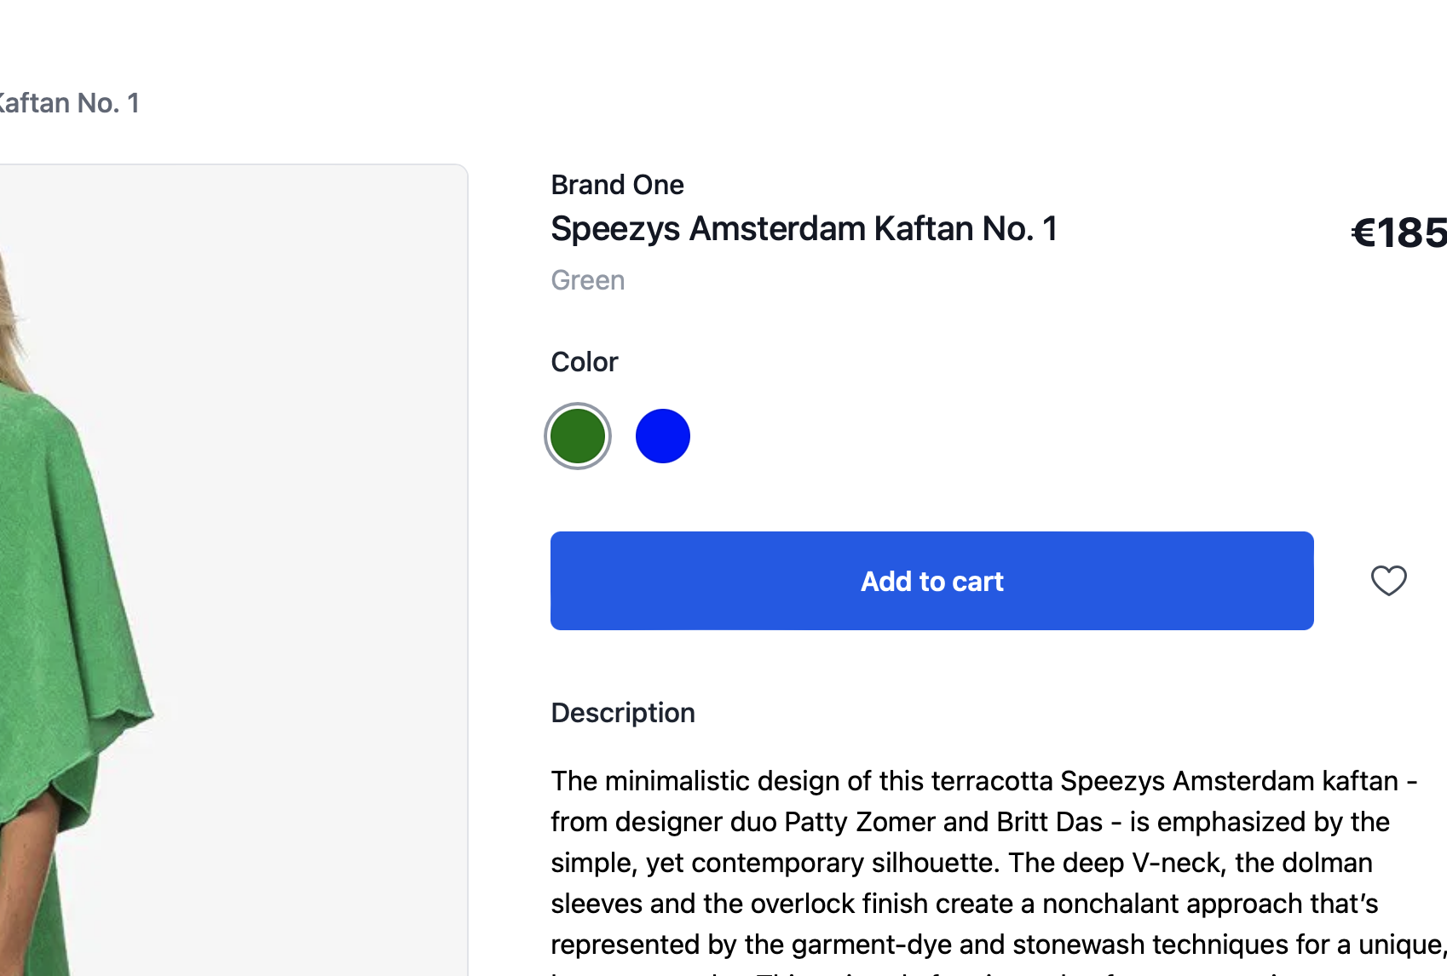Click the €185 price
Viewport: 1447px width, 976px height.
[1399, 233]
